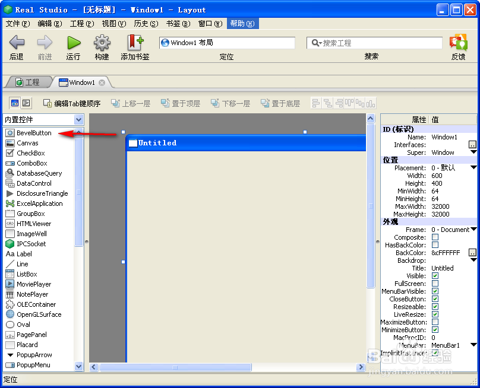Open the 帮助(H) menu

pyautogui.click(x=242, y=24)
